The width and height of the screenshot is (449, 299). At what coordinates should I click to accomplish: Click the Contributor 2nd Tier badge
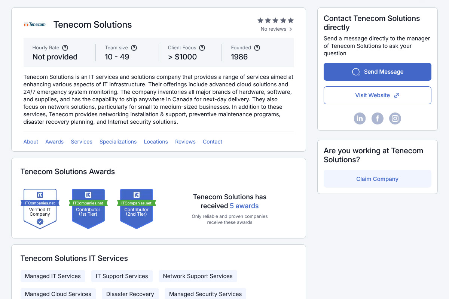point(137,209)
